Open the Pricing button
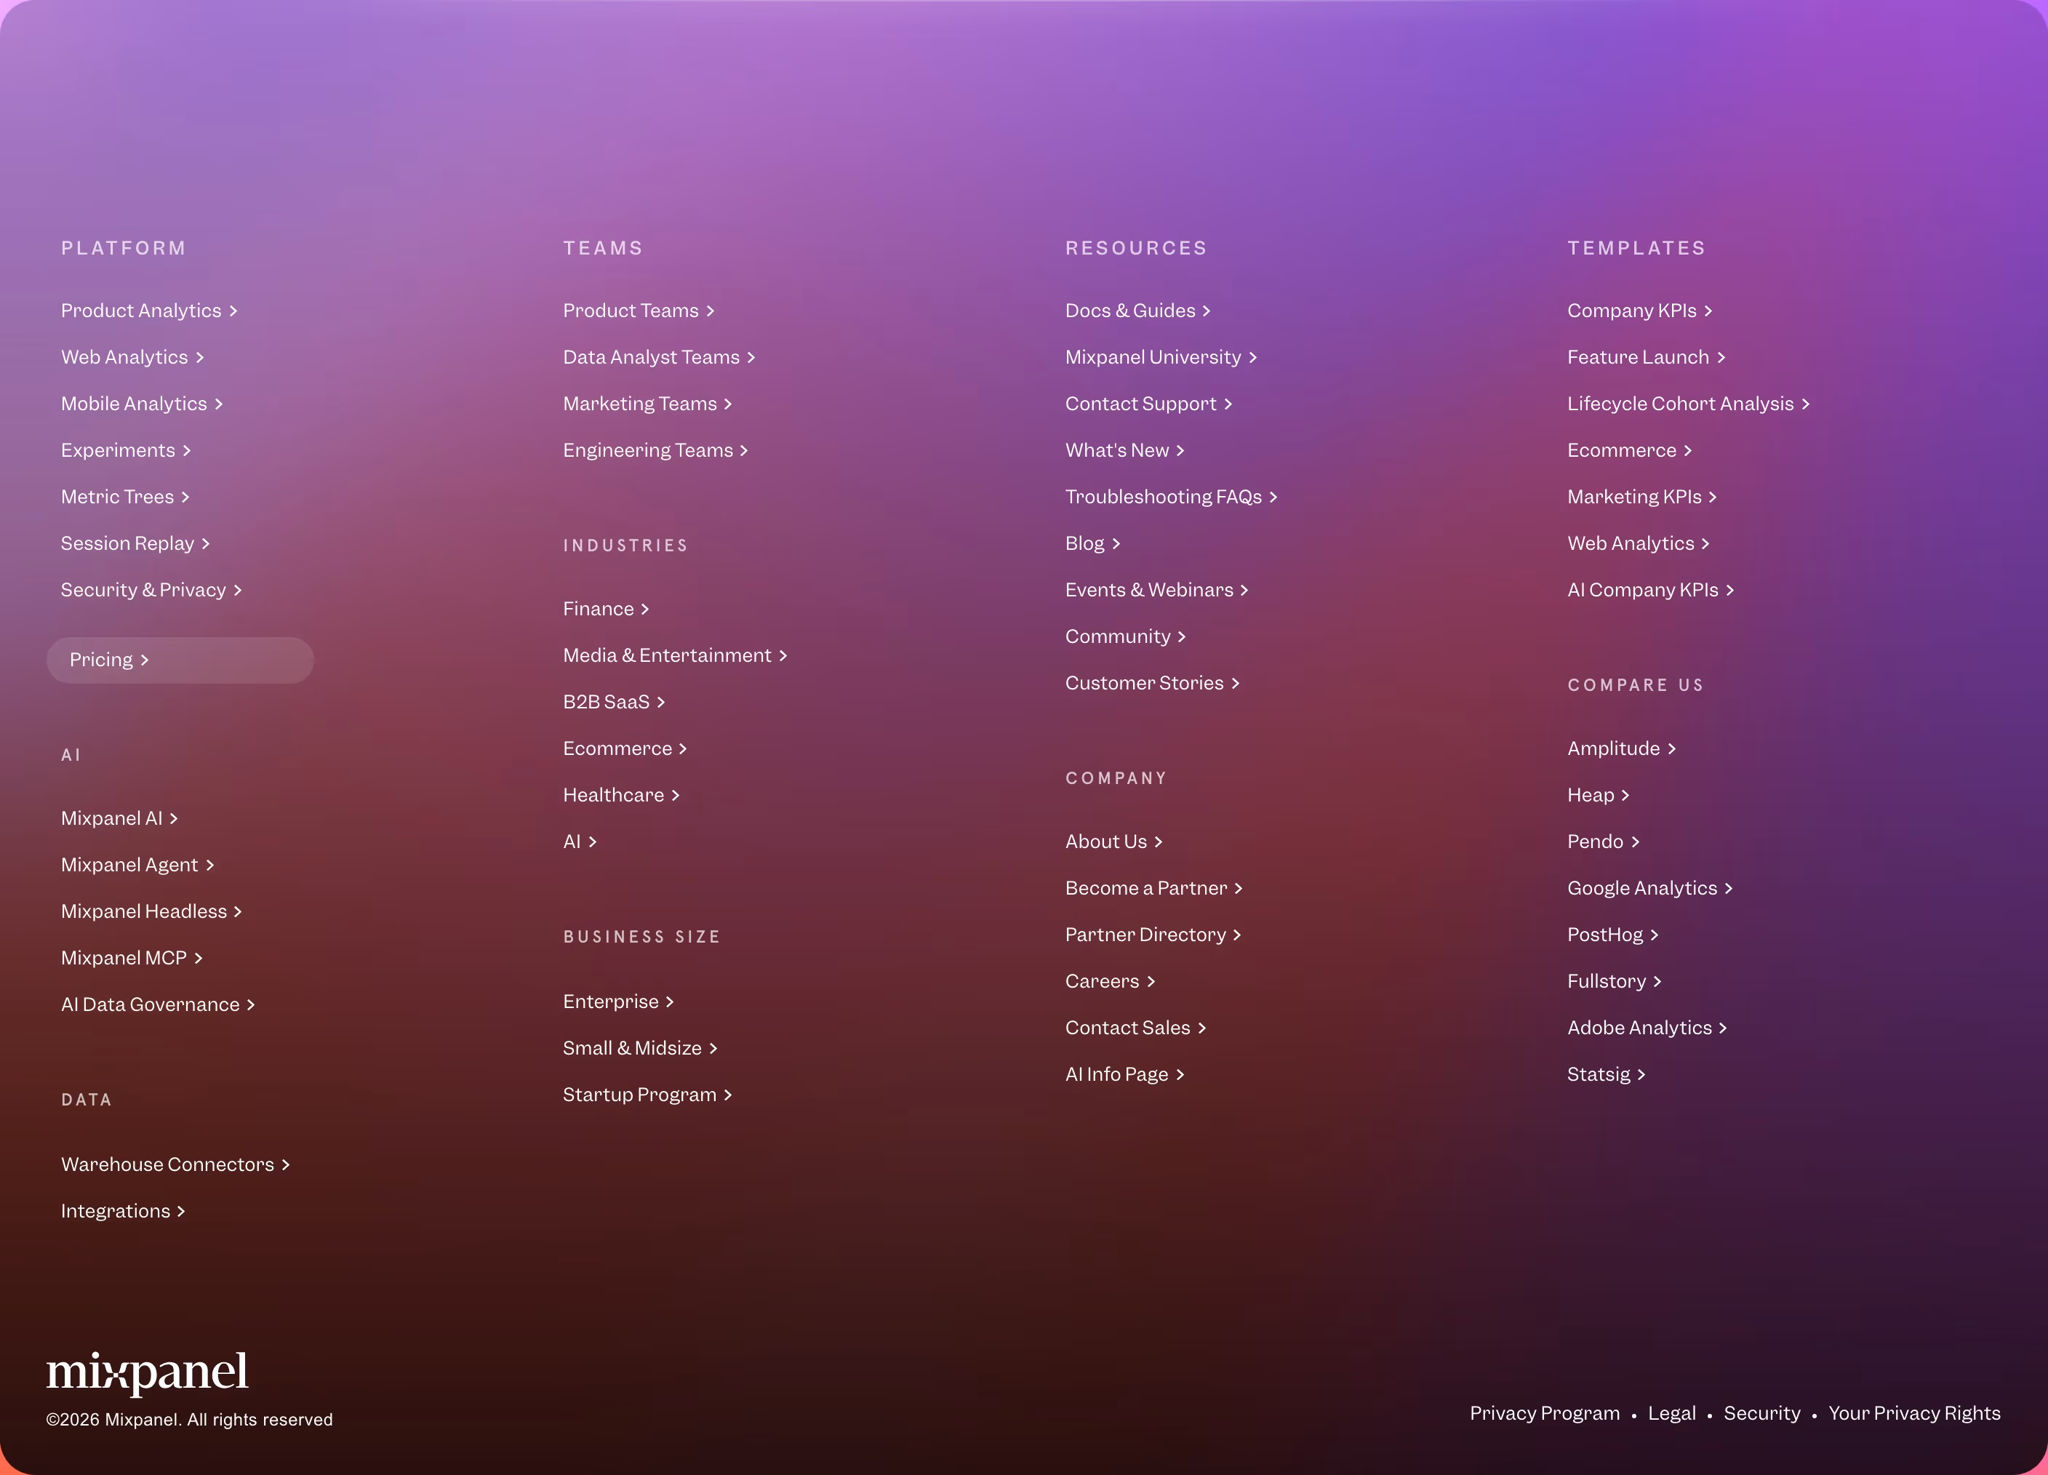This screenshot has height=1475, width=2048. pos(180,660)
